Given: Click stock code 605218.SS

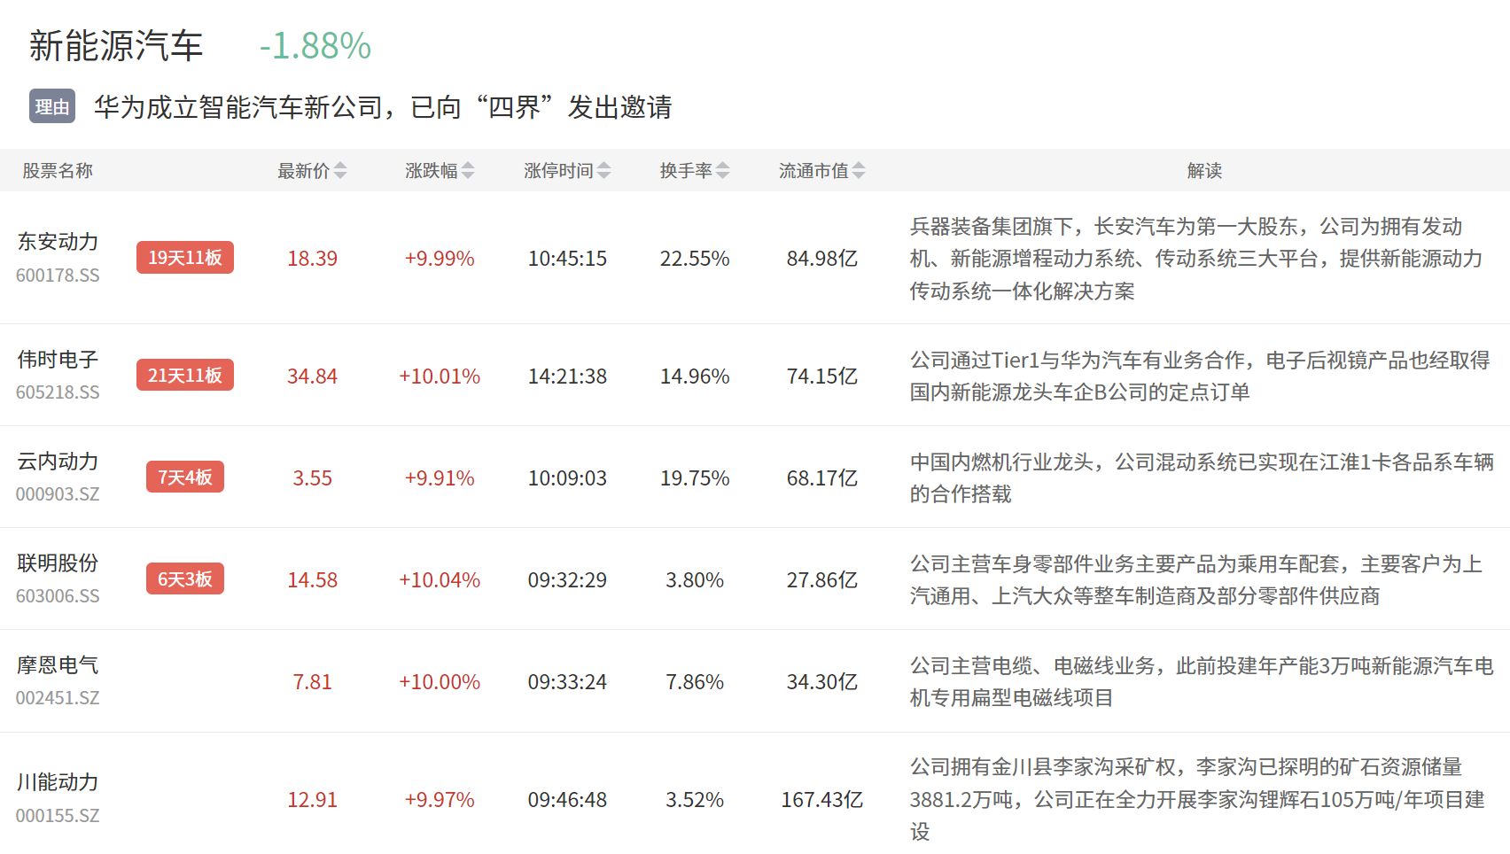Looking at the screenshot, I should pyautogui.click(x=58, y=392).
